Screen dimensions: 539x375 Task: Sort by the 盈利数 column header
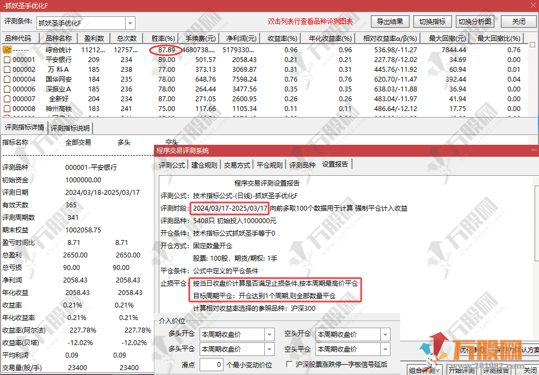pyautogui.click(x=94, y=38)
